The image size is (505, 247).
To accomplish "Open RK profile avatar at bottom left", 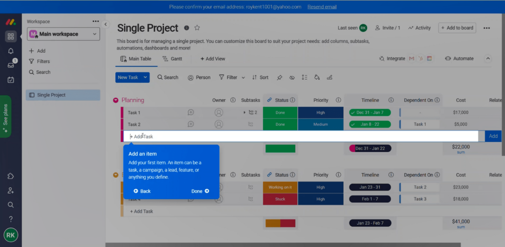I will tap(11, 235).
